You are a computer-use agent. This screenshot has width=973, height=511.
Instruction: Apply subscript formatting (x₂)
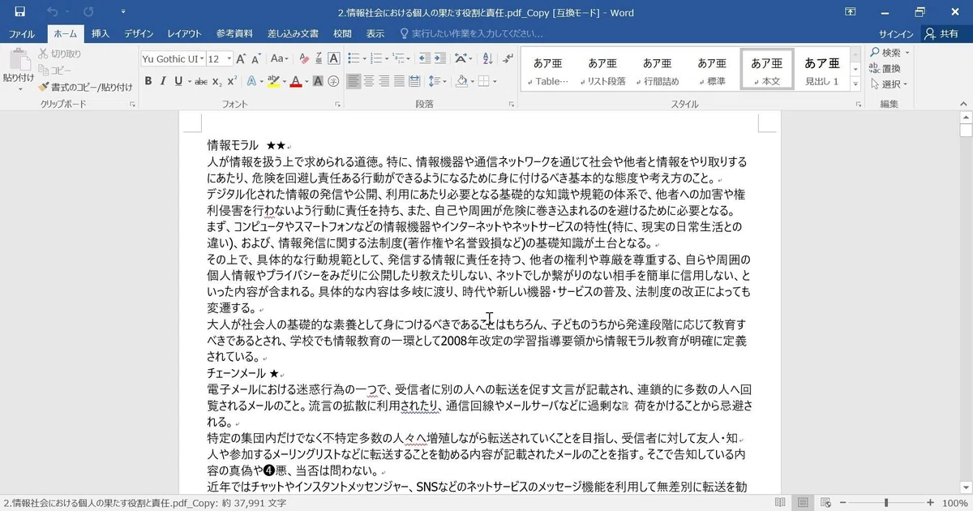(216, 81)
